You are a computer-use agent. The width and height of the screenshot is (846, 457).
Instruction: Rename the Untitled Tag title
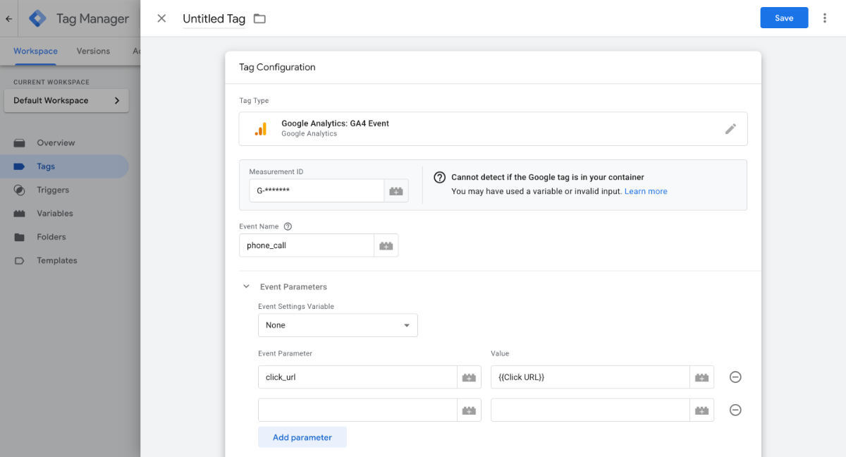pyautogui.click(x=214, y=19)
